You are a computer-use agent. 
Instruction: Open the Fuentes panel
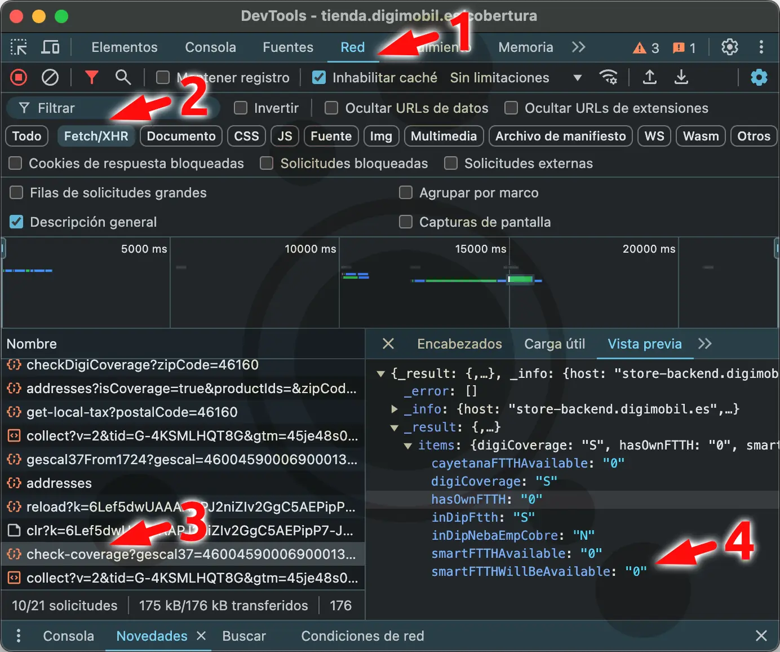288,47
